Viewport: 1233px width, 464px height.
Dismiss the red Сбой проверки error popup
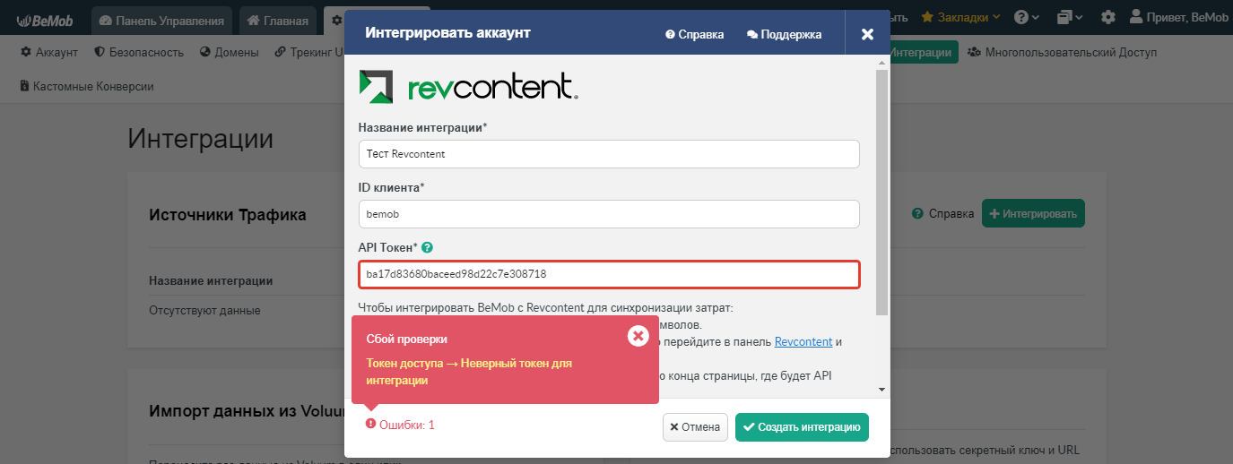[638, 336]
